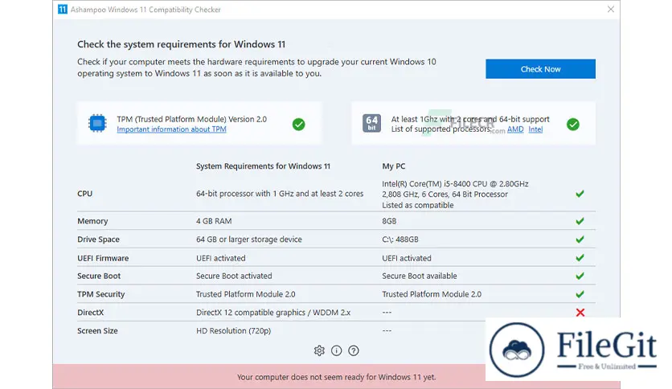This screenshot has height=389, width=672.
Task: Click the TPM Security row green checkmark
Action: click(x=580, y=294)
